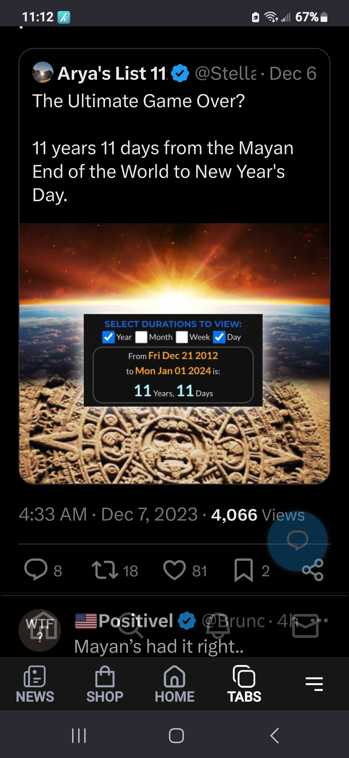Image resolution: width=349 pixels, height=758 pixels.
Task: Tap the Year checkbox in image
Action: click(108, 337)
